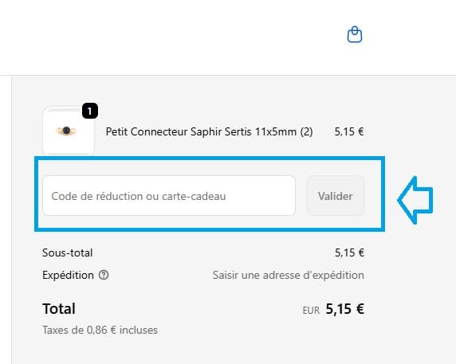The height and width of the screenshot is (364, 456).
Task: Select the Petit Connecteur Saphir Sertis product name
Action: pyautogui.click(x=209, y=131)
